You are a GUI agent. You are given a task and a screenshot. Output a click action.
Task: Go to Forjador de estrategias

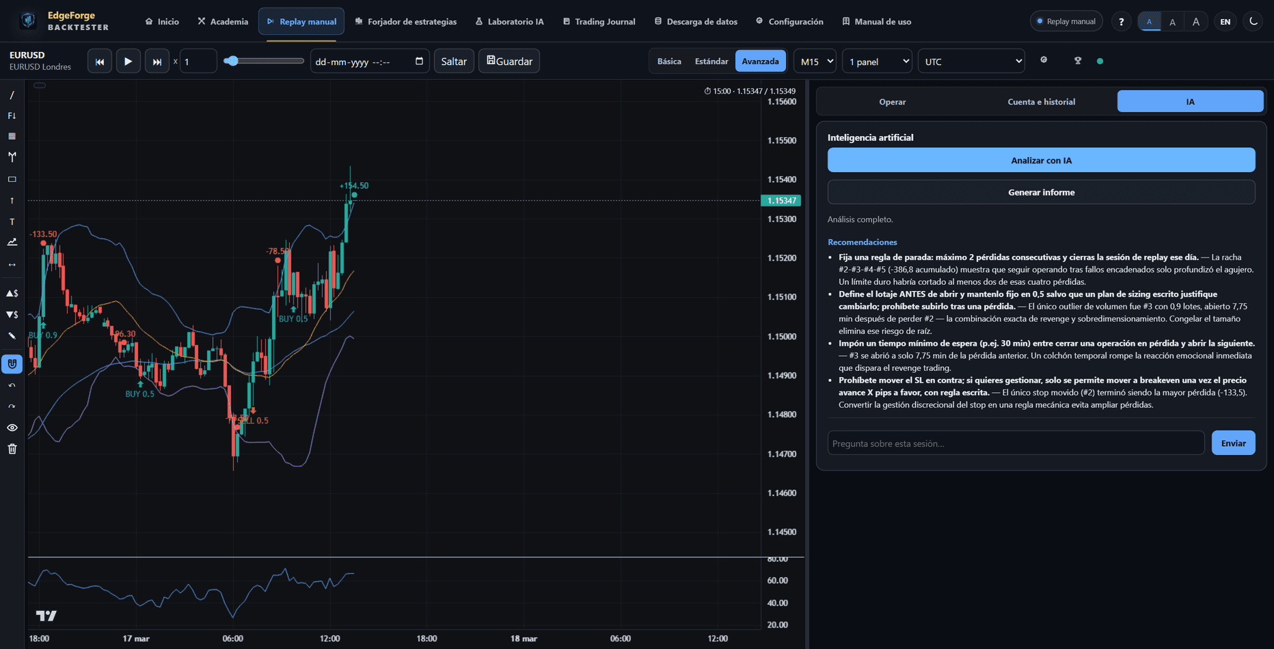(x=406, y=21)
